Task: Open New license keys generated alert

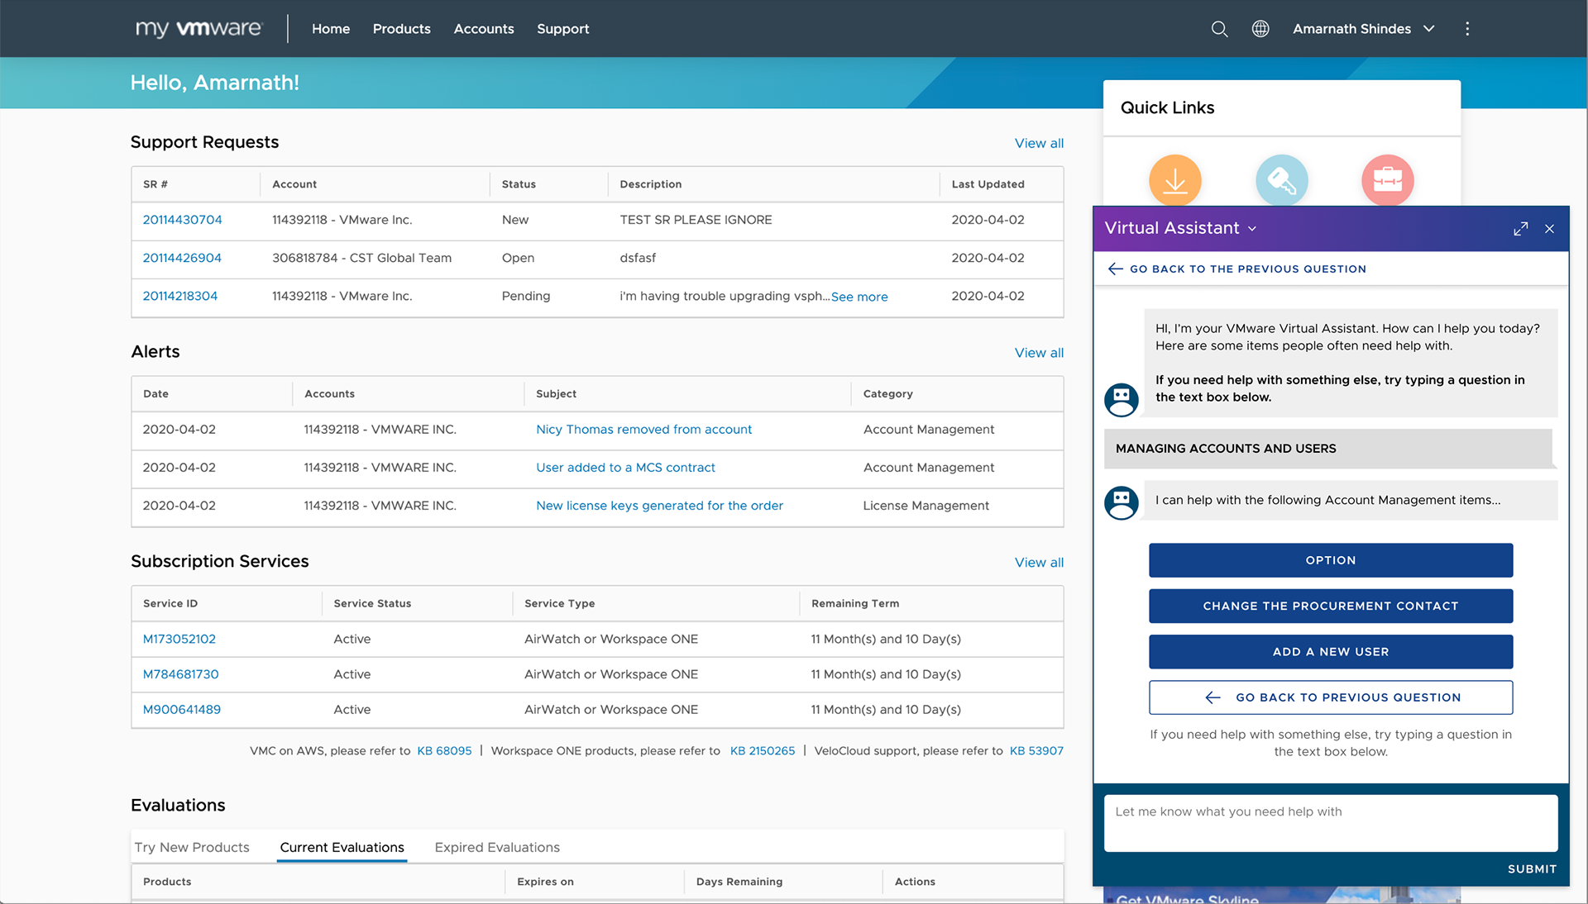Action: [x=659, y=506]
